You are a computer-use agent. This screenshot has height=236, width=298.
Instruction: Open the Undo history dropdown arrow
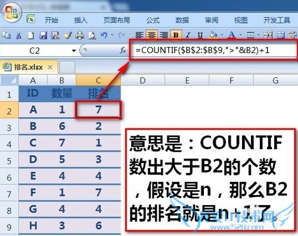coord(112,35)
